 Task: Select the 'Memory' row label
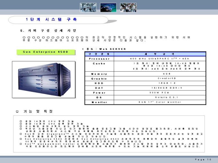[99, 74]
